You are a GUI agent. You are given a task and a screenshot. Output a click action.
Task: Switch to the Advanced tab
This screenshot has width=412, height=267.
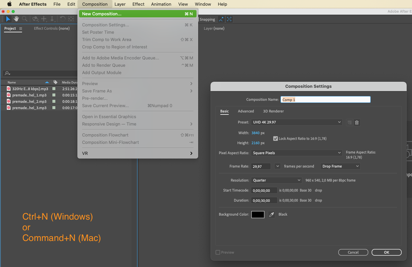[x=246, y=111]
